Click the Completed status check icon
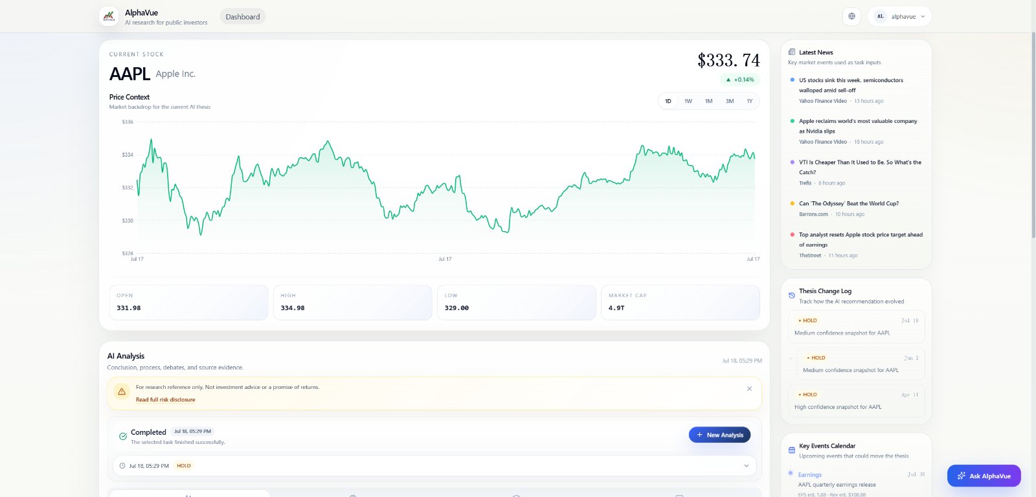Screen dimensions: 1036x497 coord(122,436)
